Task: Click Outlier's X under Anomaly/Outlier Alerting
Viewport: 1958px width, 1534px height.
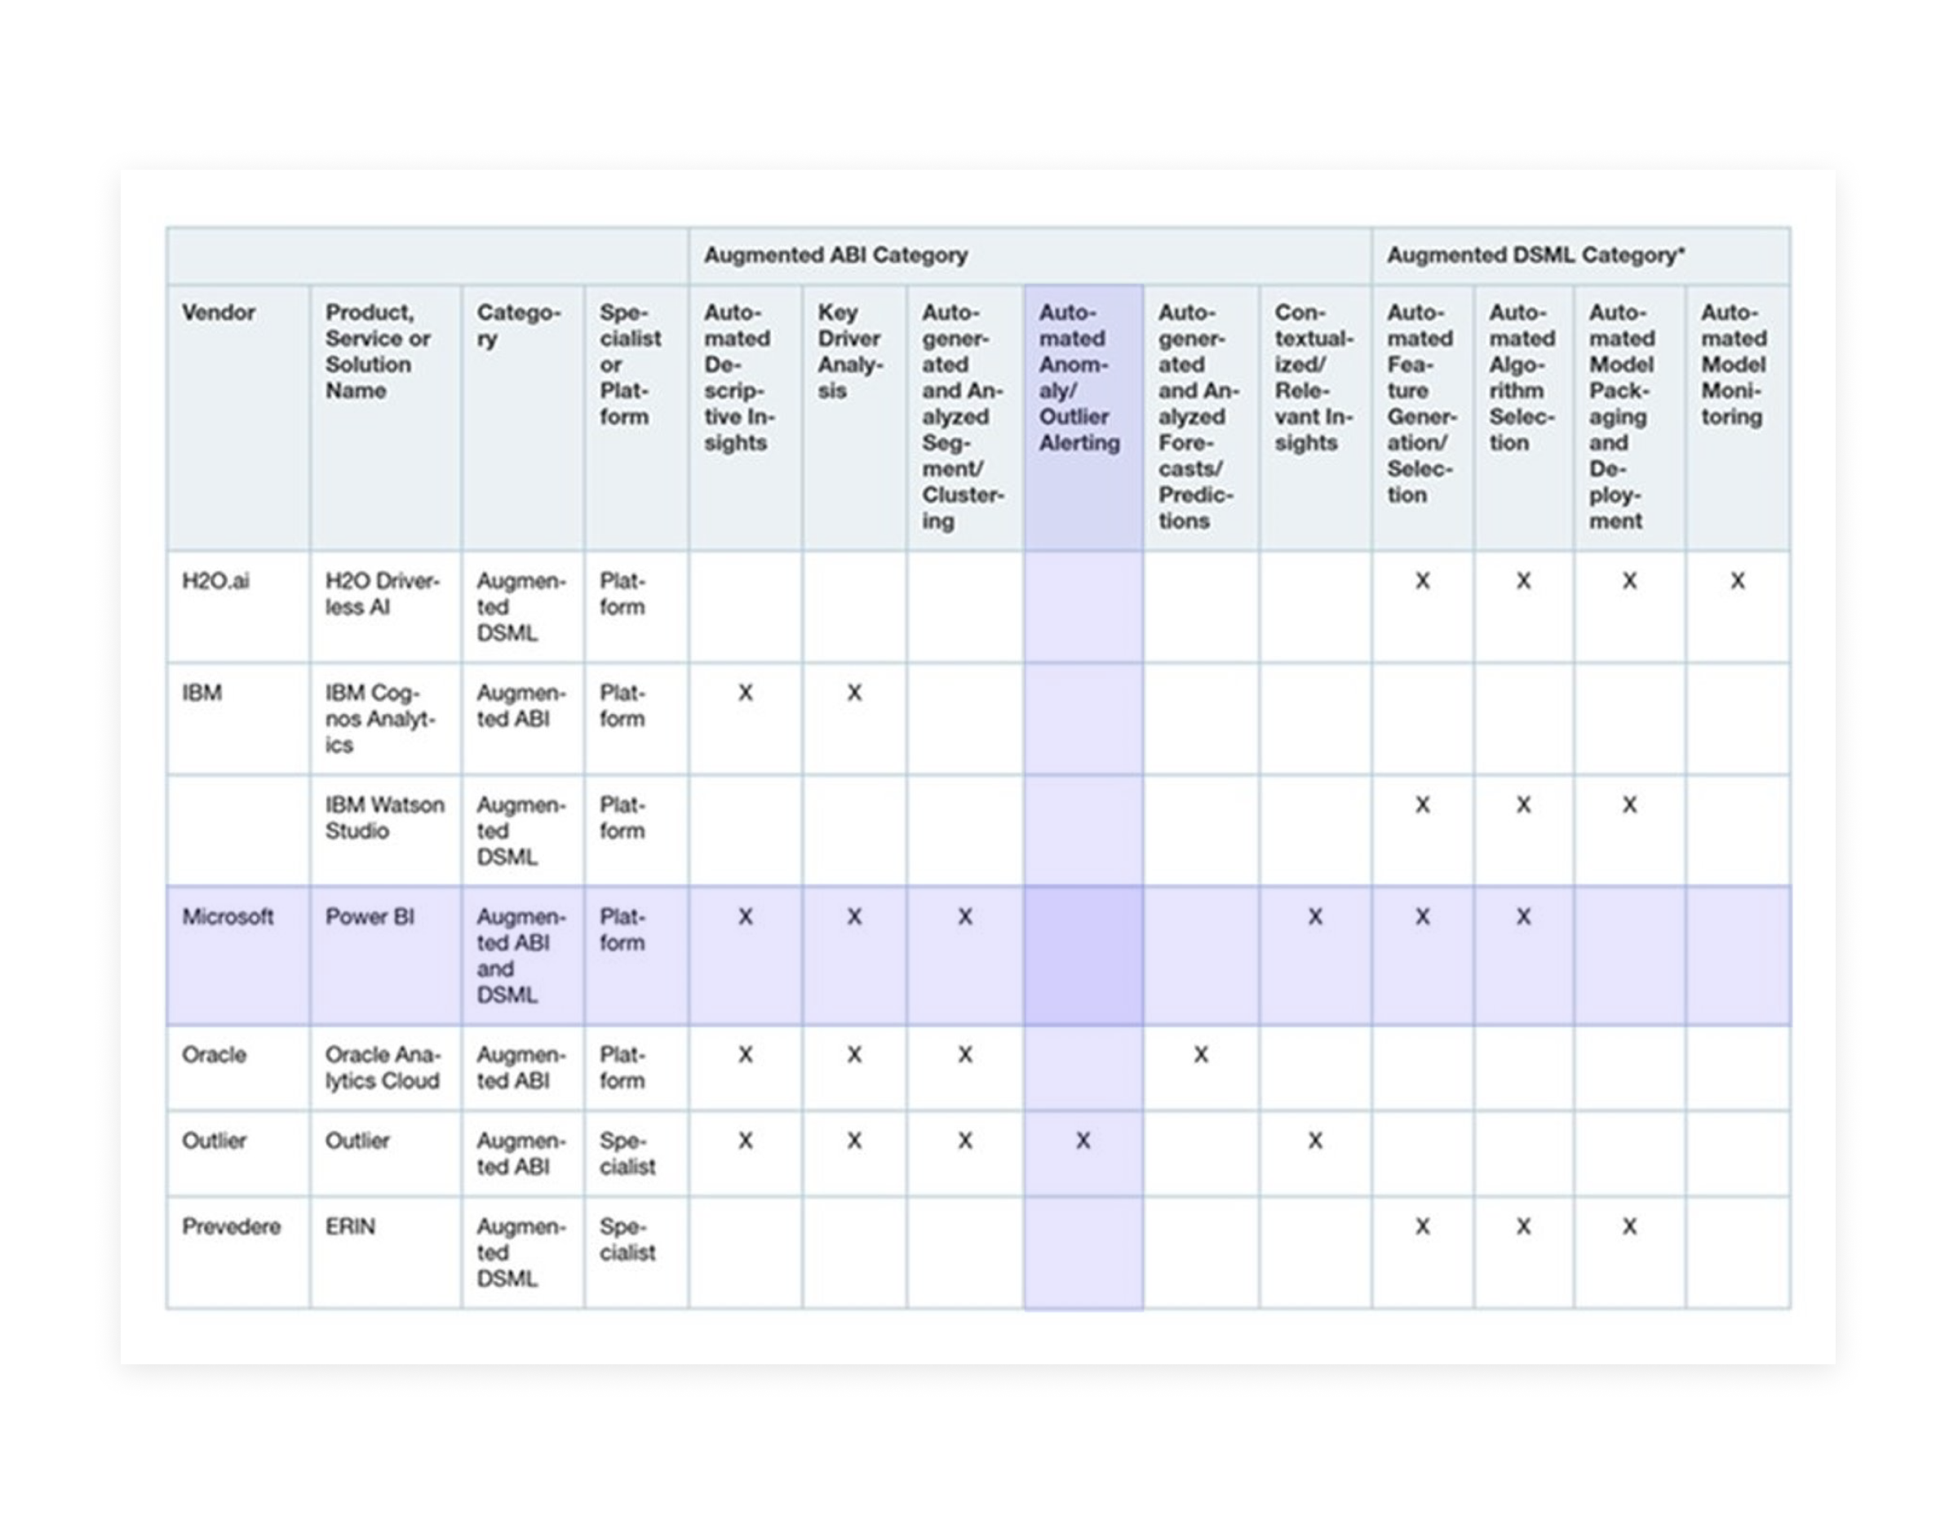Action: click(x=1083, y=1141)
